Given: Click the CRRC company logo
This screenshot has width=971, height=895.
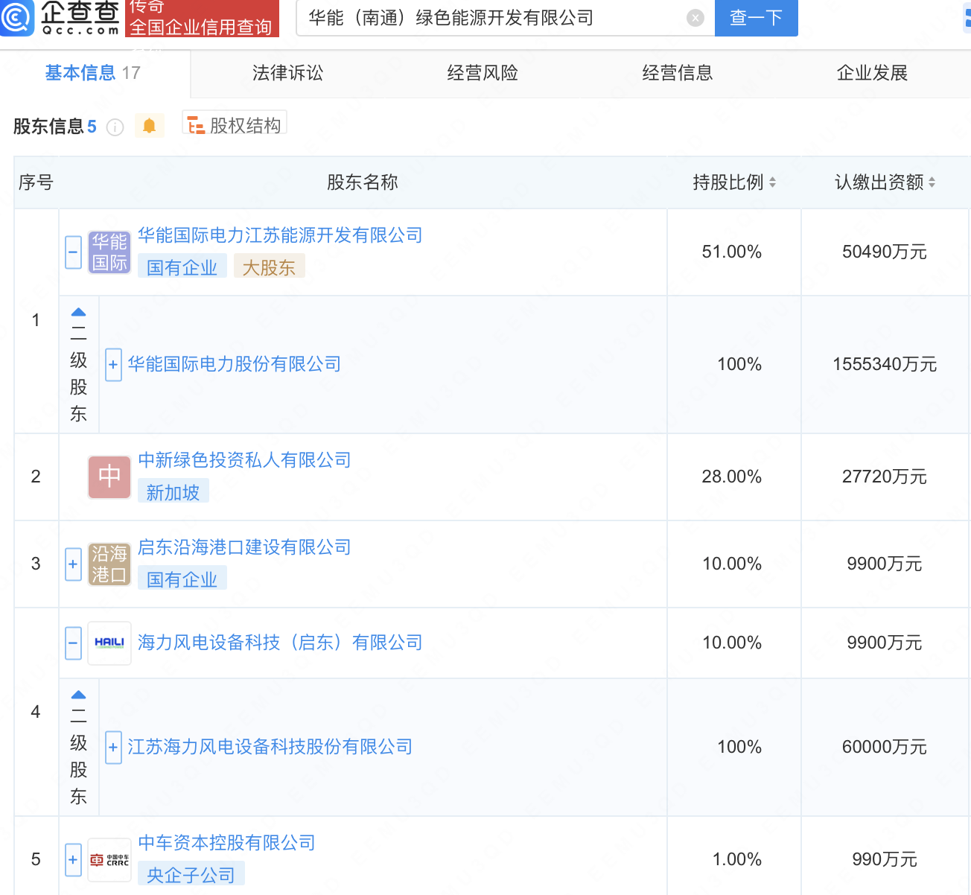Looking at the screenshot, I should tap(109, 860).
